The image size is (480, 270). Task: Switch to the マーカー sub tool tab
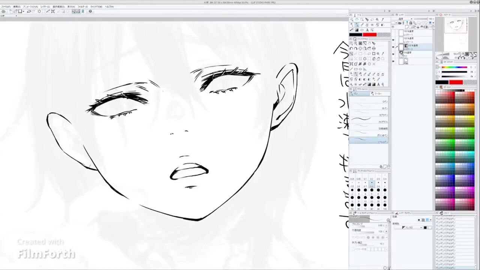point(378,93)
